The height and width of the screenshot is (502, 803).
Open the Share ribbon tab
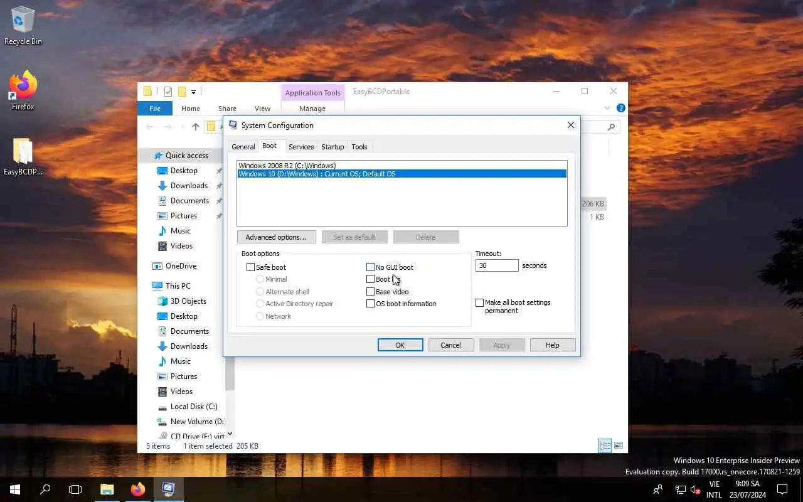227,109
